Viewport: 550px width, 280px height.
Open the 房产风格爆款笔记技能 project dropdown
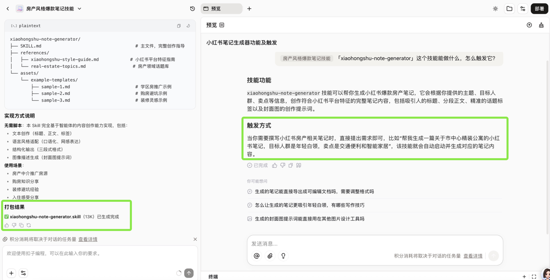79,9
